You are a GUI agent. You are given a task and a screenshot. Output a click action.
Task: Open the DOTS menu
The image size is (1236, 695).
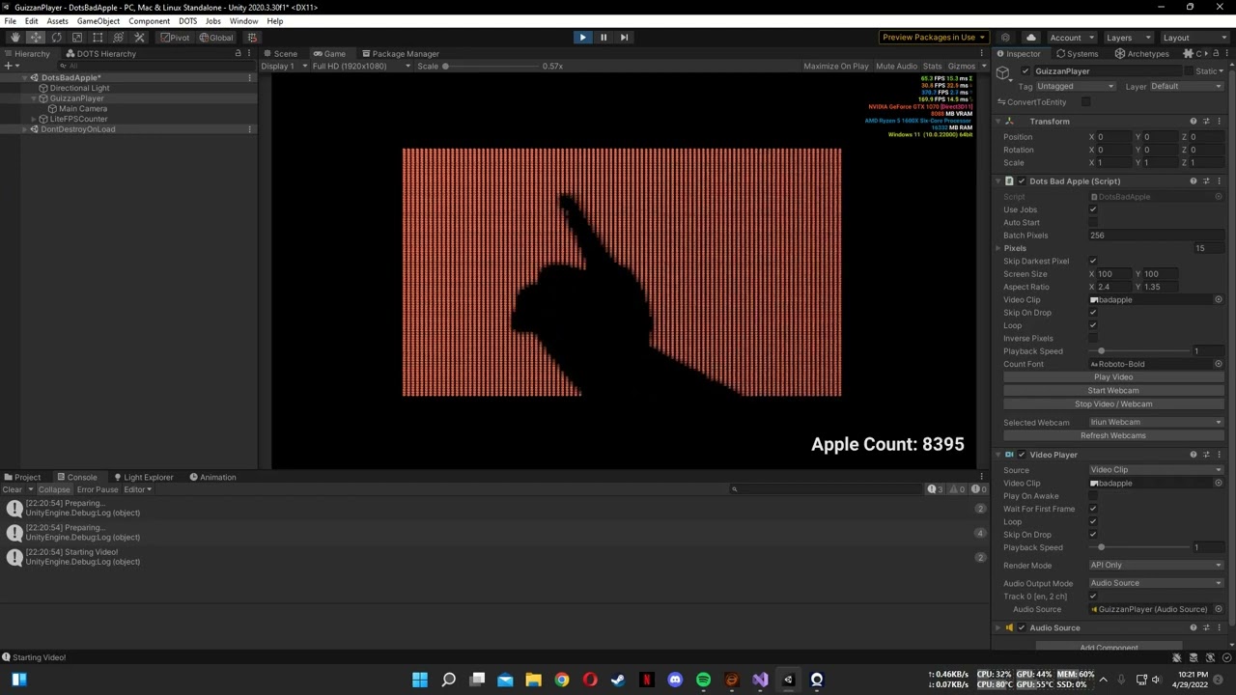(x=187, y=21)
